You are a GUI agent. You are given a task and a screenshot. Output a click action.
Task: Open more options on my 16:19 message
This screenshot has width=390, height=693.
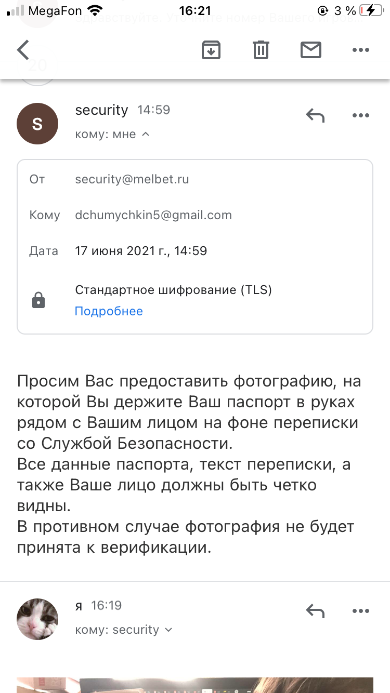[360, 611]
